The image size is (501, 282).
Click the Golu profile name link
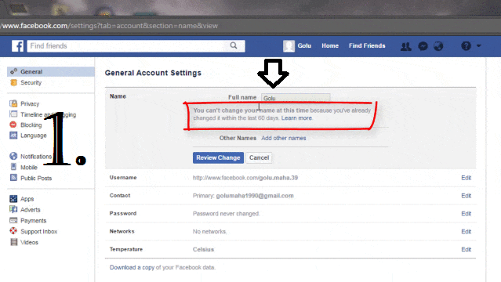pyautogui.click(x=304, y=45)
